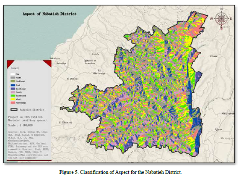Select the North gray legend swatch
Screen dimensions: 239x176
pyautogui.click(x=13, y=78)
